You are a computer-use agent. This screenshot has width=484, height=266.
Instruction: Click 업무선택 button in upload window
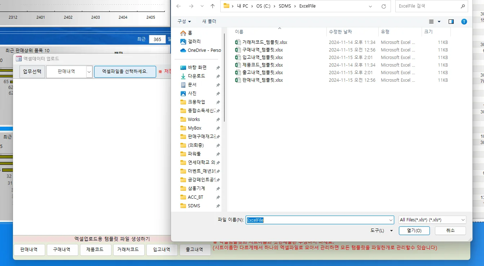(32, 72)
